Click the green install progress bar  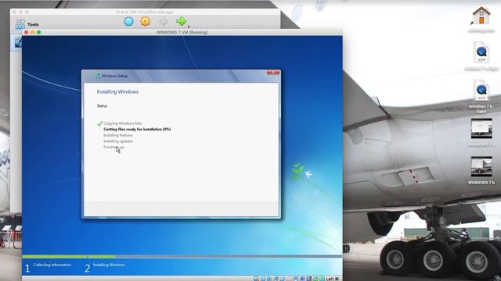click(x=69, y=256)
